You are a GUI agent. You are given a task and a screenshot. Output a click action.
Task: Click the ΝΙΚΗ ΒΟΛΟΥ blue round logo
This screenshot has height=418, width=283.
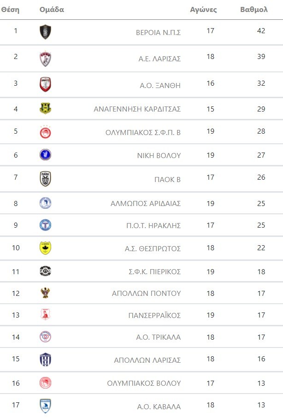click(45, 155)
